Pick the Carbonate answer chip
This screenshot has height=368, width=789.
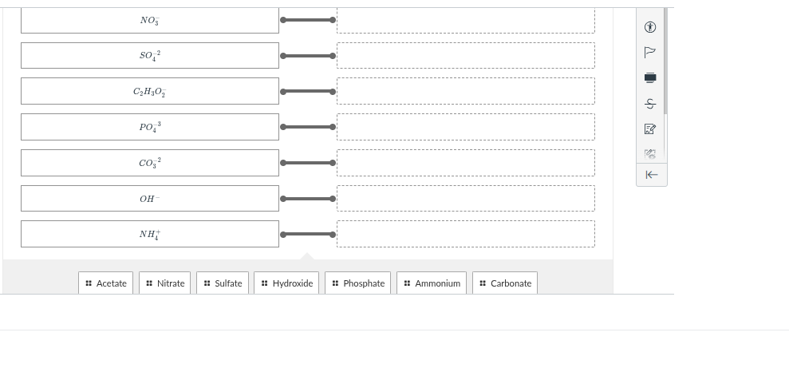click(x=505, y=283)
